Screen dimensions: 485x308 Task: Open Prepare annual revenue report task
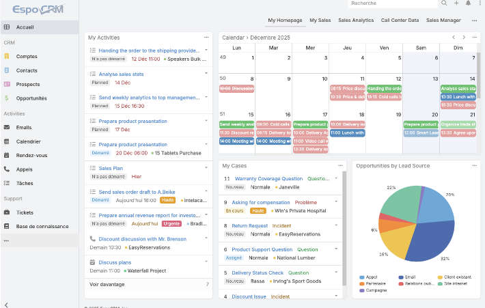click(x=150, y=216)
